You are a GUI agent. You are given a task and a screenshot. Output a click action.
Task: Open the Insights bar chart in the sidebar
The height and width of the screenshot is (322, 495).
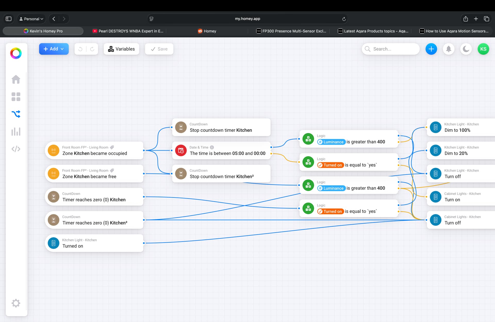tap(16, 131)
